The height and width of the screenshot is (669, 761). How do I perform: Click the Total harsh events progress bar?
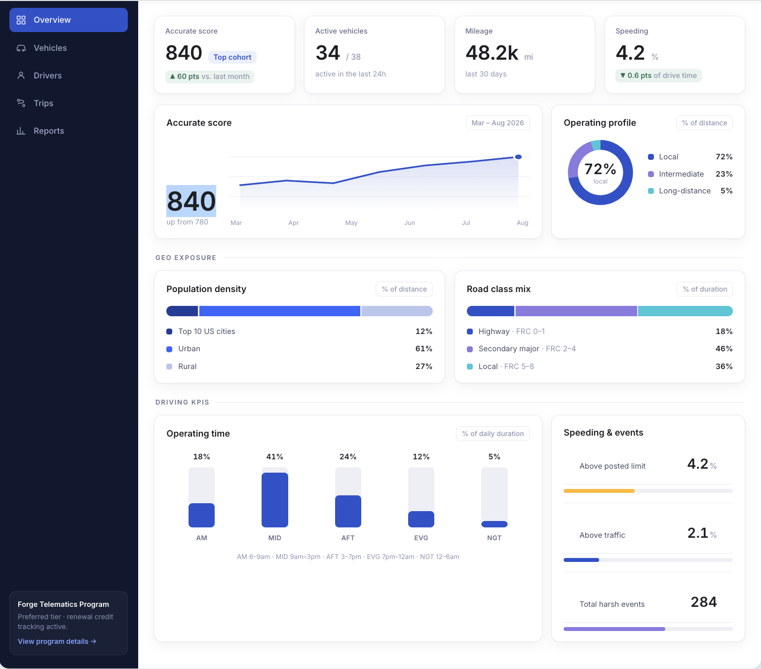(648, 629)
